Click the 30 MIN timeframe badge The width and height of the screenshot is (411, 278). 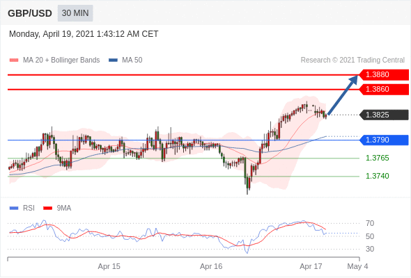(75, 13)
